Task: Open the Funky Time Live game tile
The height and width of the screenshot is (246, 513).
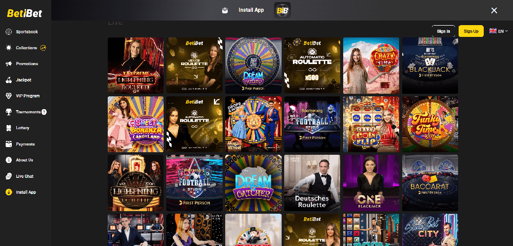Action: tap(430, 124)
